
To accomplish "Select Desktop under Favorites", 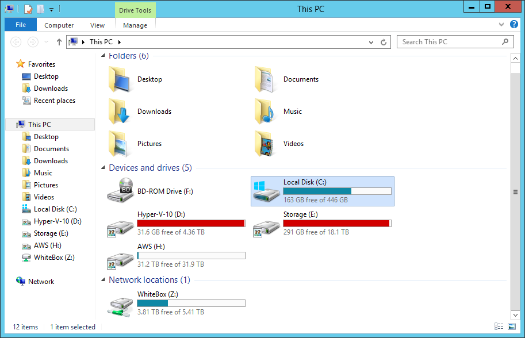I will pos(46,76).
